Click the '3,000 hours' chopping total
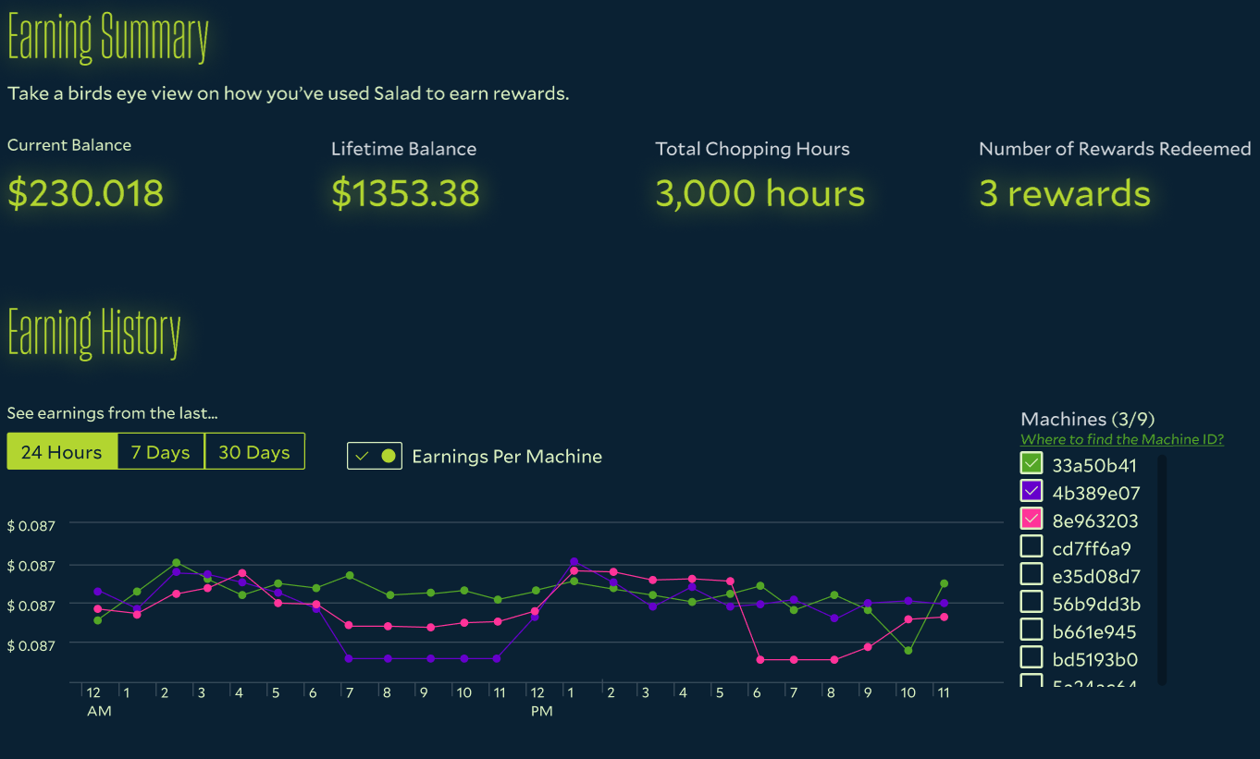Viewport: 1260px width, 759px height. tap(760, 193)
